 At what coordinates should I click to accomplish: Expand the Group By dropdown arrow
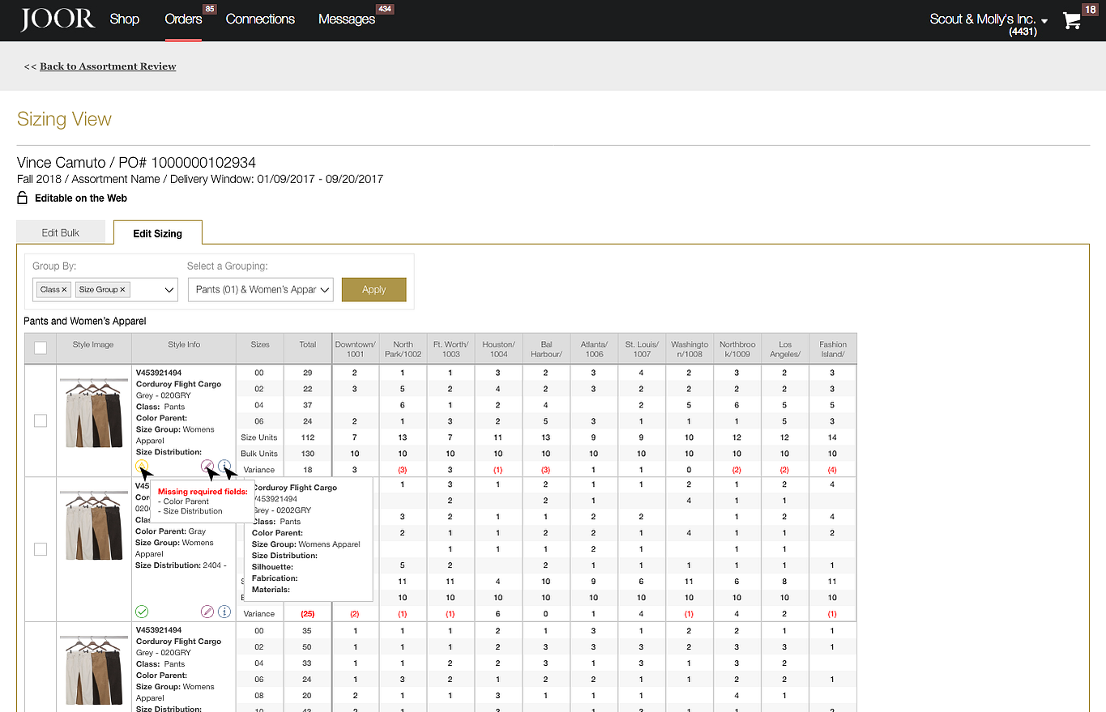click(x=169, y=290)
